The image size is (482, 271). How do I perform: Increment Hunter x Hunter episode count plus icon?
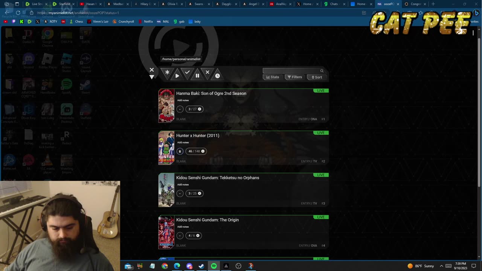(203, 151)
